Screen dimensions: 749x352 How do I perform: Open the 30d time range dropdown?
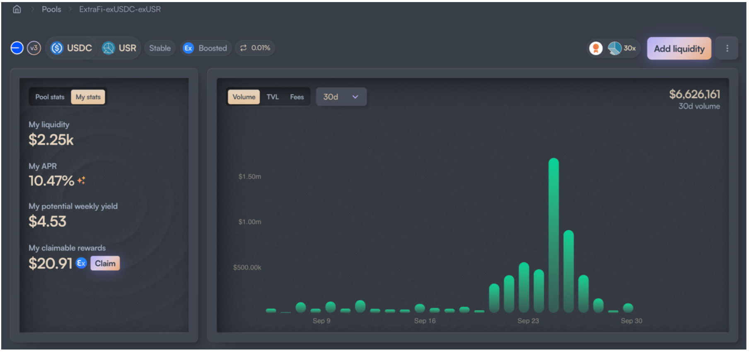(x=341, y=97)
